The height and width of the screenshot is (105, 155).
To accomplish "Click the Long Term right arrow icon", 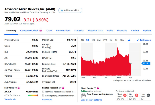I will [148, 95].
